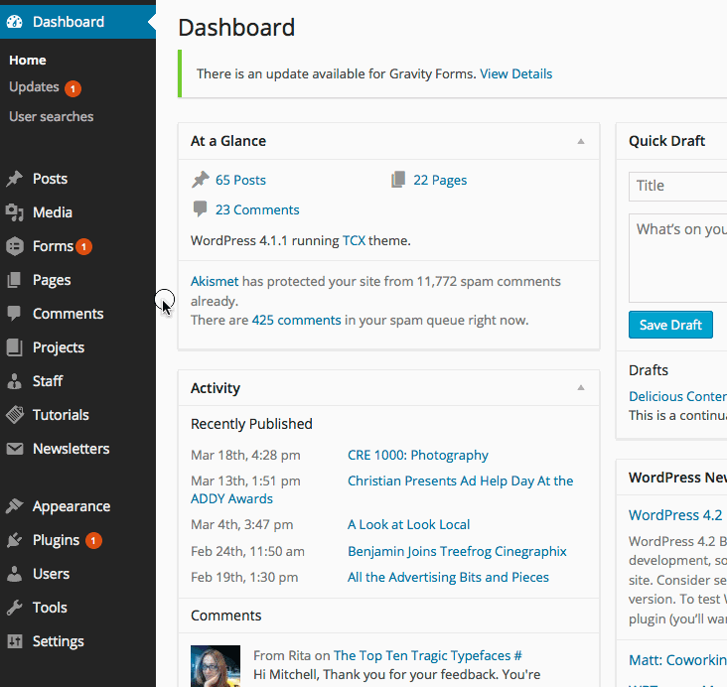The width and height of the screenshot is (727, 687).
Task: Open the Media menu
Action: pyautogui.click(x=53, y=212)
